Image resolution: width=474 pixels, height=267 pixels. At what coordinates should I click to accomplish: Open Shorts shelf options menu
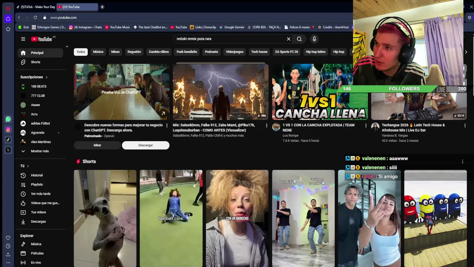click(x=462, y=162)
